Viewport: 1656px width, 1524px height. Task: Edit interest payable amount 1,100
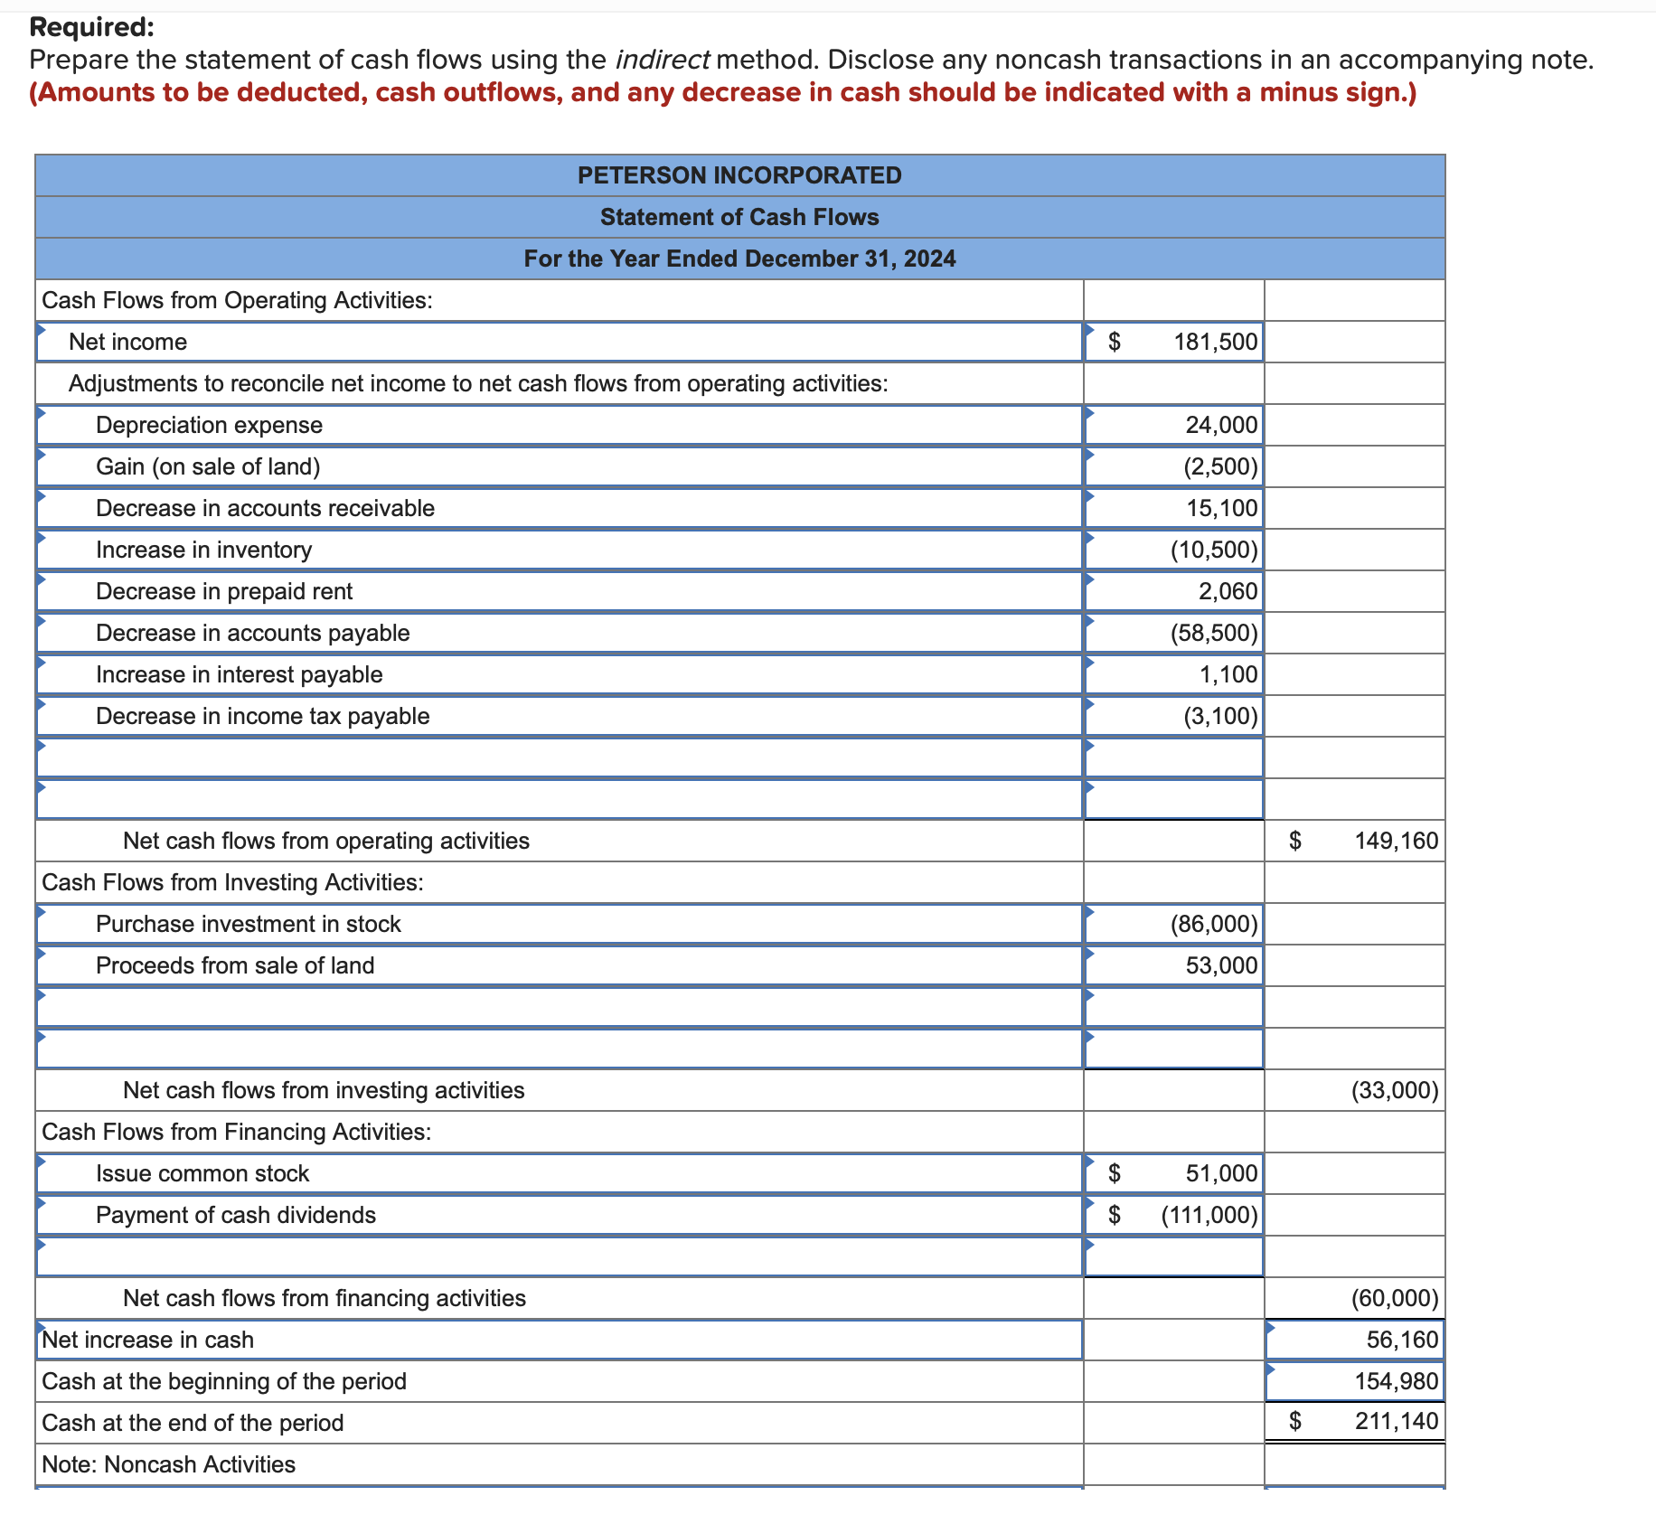[x=1174, y=674]
